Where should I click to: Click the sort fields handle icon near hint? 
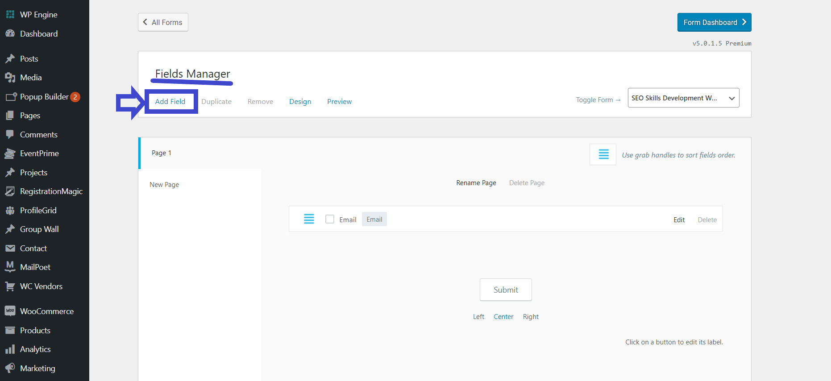pos(603,154)
